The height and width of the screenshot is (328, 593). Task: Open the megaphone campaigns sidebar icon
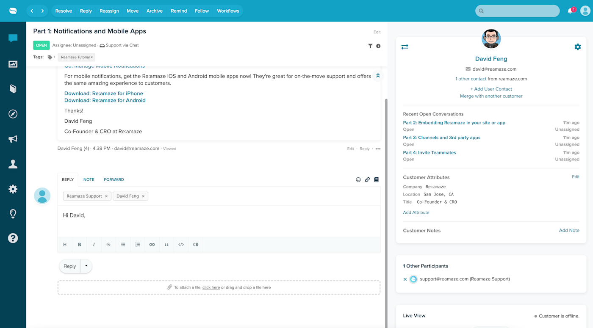point(13,139)
